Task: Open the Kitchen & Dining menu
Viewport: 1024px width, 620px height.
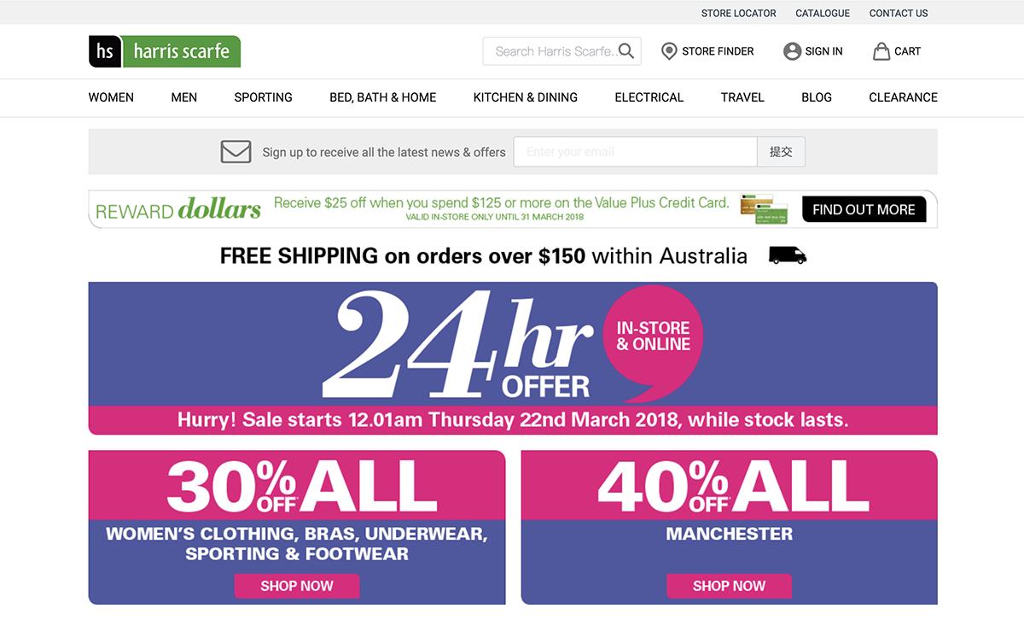Action: [x=525, y=97]
